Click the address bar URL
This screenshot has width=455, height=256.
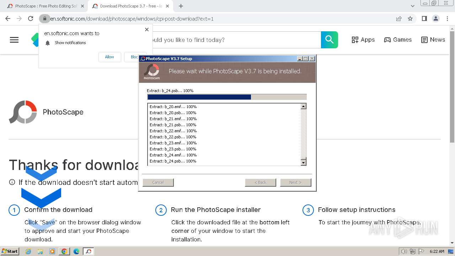(x=132, y=19)
